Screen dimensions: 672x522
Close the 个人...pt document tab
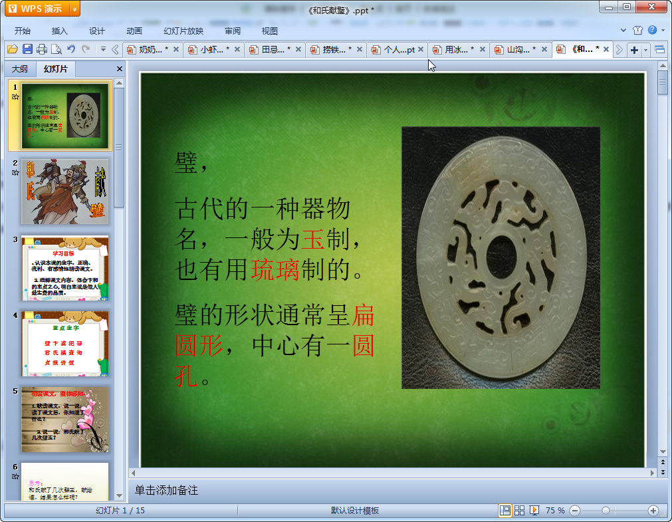(x=421, y=50)
